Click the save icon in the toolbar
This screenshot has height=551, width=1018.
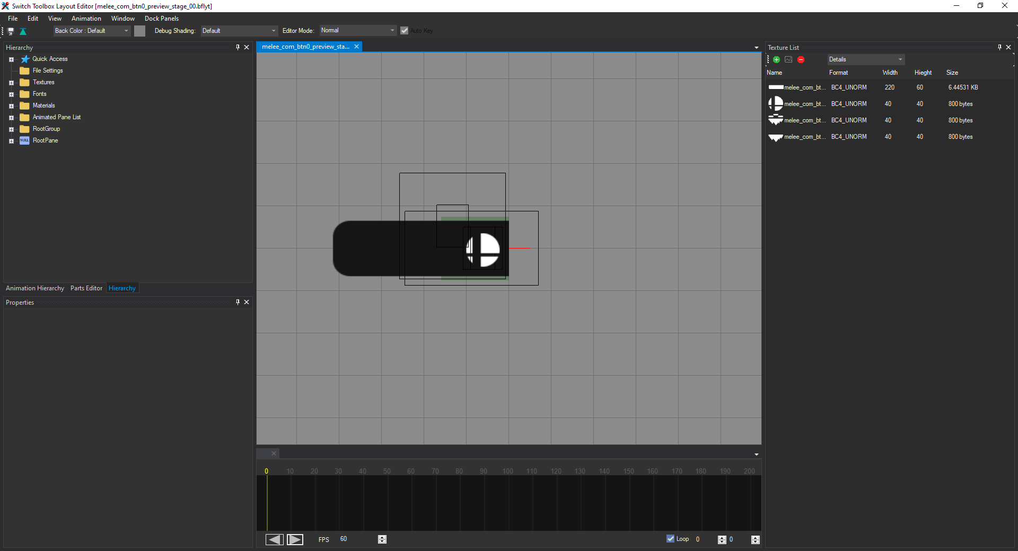pos(11,31)
